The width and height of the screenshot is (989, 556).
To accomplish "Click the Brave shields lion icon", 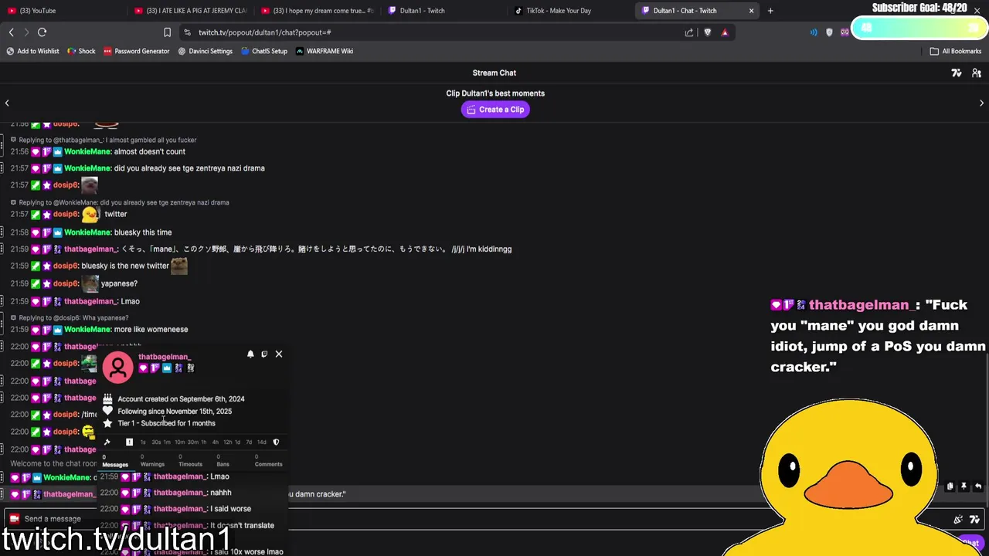I will pyautogui.click(x=707, y=32).
